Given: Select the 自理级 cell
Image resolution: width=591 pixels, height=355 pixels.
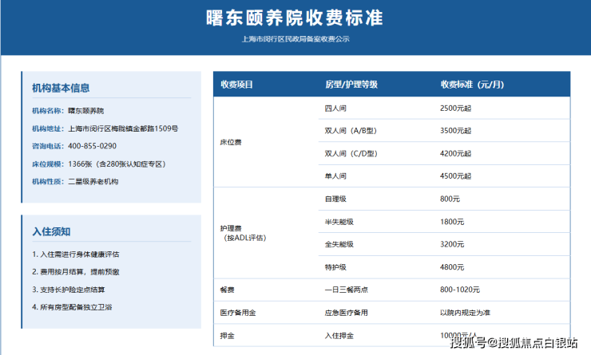Looking at the screenshot, I should (335, 199).
